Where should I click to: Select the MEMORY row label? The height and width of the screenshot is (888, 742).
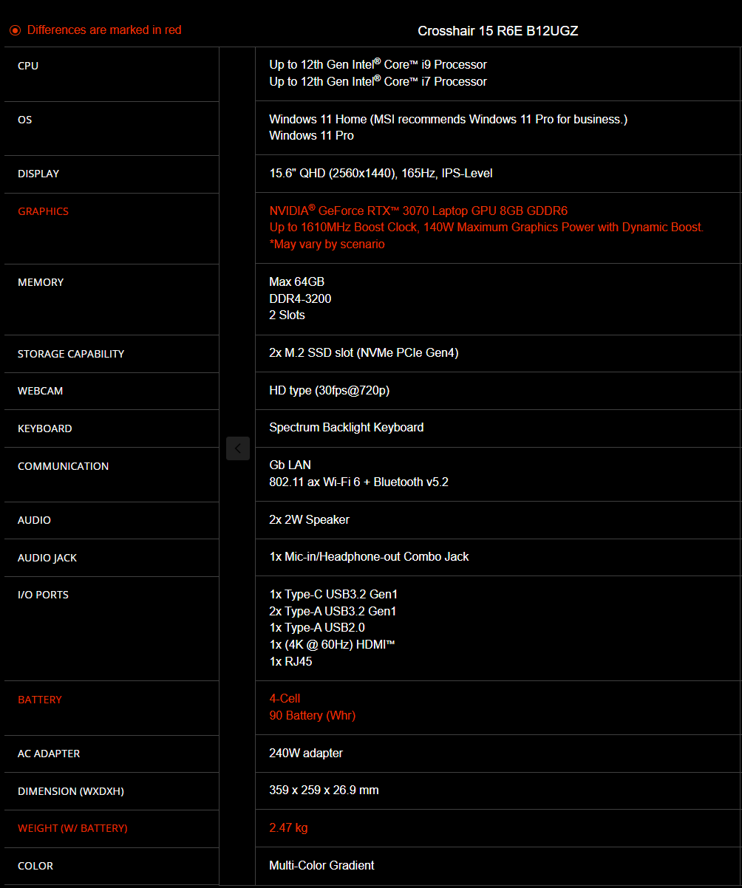41,282
